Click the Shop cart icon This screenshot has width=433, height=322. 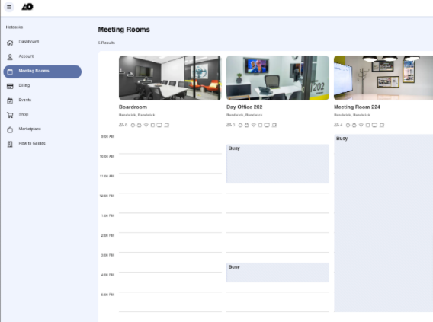(10, 115)
